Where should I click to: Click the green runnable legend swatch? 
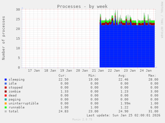tap(6, 107)
